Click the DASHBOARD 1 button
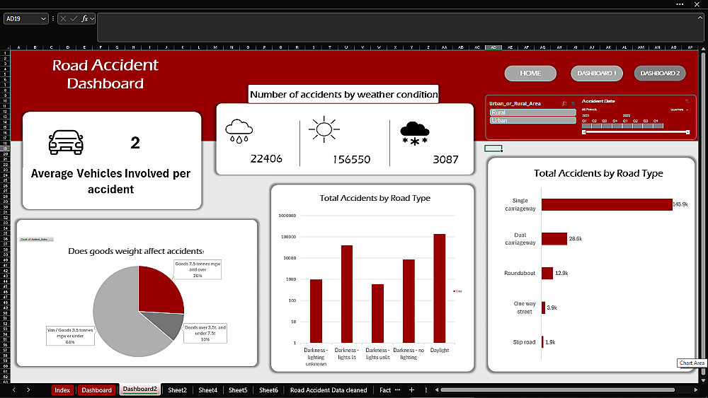The height and width of the screenshot is (398, 708). [x=596, y=73]
